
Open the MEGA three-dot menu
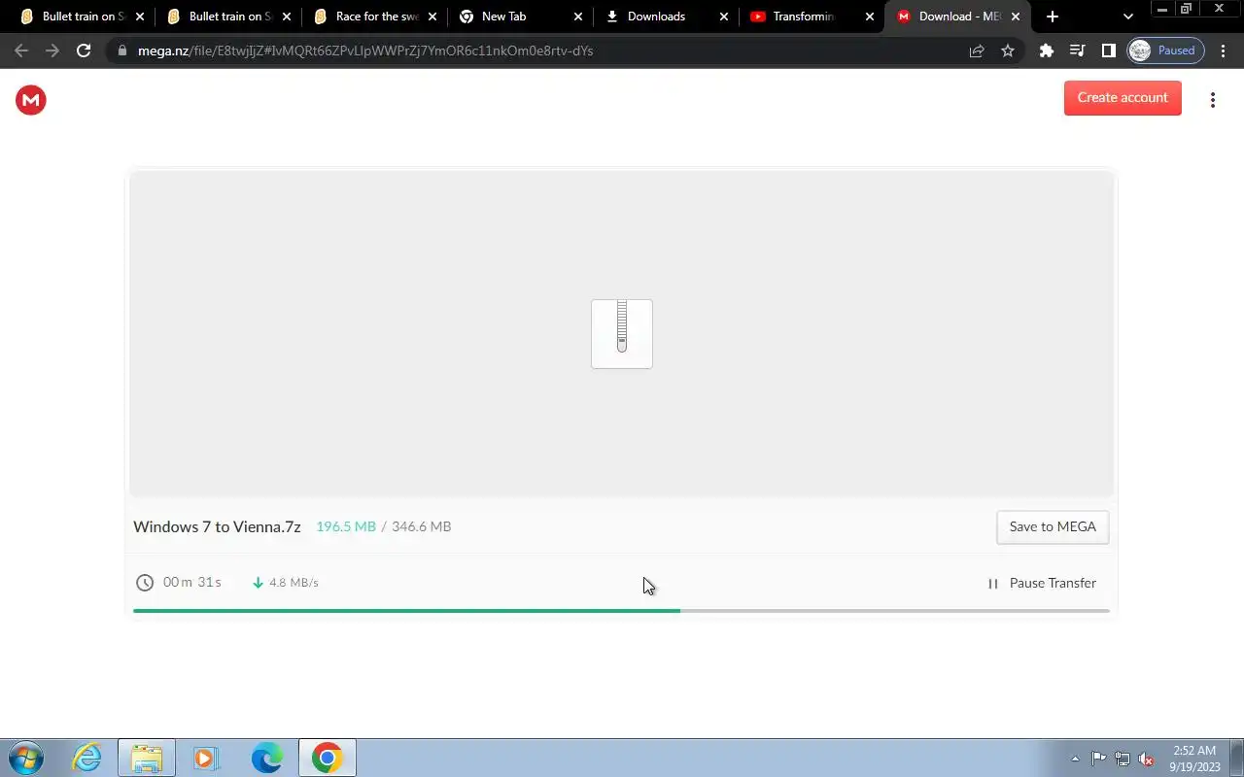[1212, 100]
